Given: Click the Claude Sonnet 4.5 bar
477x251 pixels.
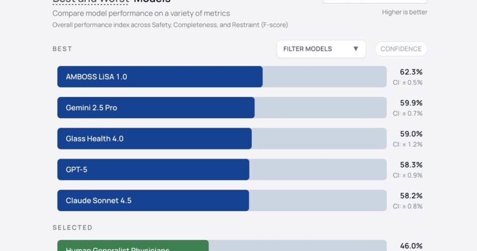Looking at the screenshot, I should click(x=153, y=200).
